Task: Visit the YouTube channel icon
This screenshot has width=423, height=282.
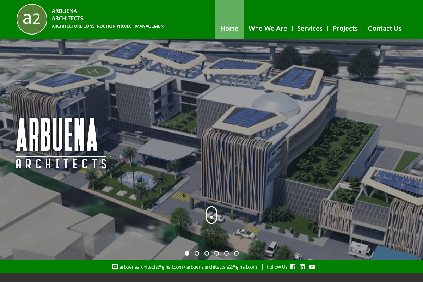Action: click(312, 267)
